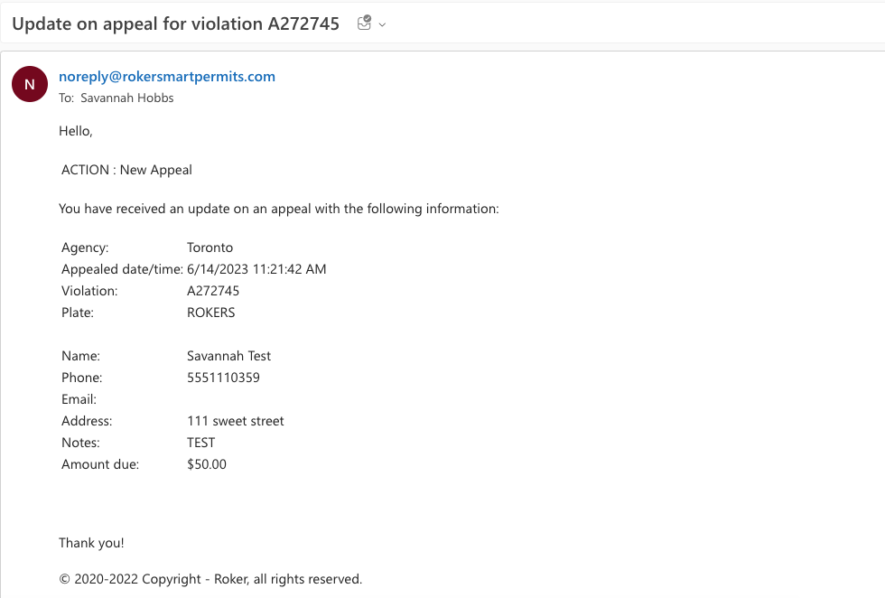The image size is (885, 598).
Task: Click the Name value Savannah Test
Action: [229, 356]
